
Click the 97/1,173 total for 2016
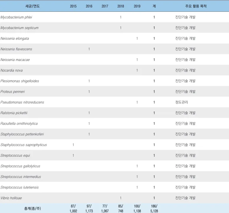coord(89,209)
